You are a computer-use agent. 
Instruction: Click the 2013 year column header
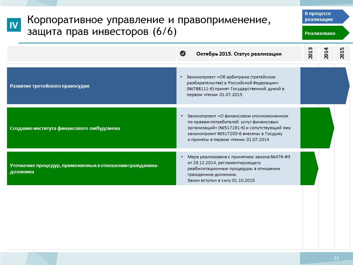point(310,53)
